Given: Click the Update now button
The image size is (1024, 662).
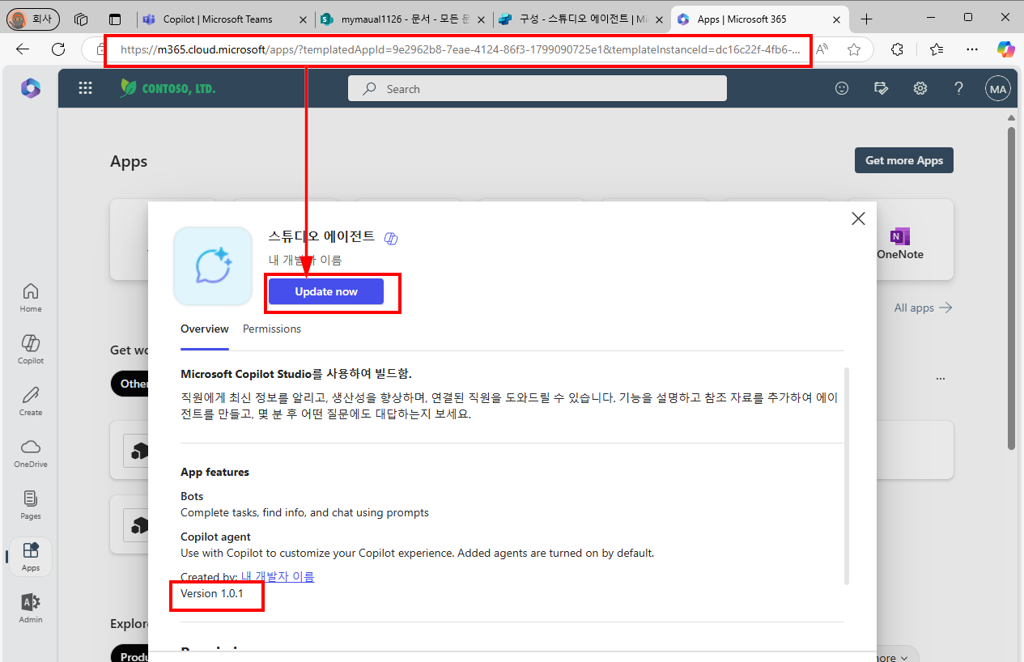Looking at the screenshot, I should click(325, 291).
